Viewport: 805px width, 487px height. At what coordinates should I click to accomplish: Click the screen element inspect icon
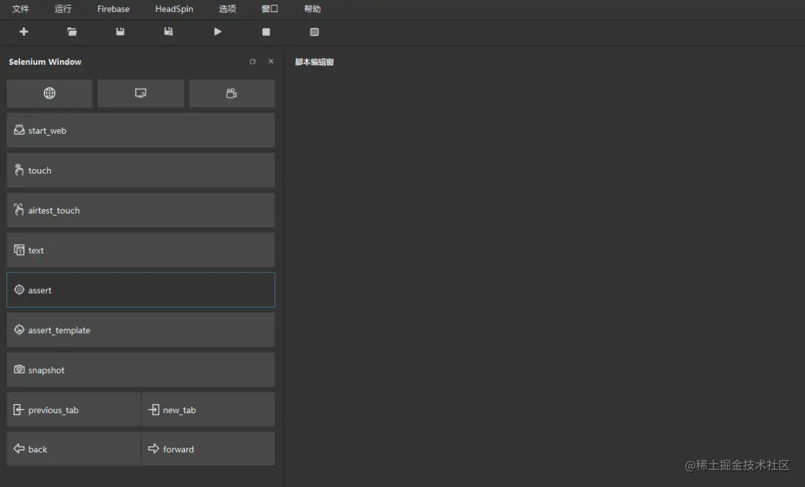click(140, 93)
